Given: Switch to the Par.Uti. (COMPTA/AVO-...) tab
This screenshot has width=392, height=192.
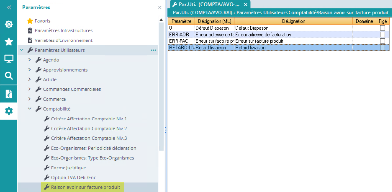Looking at the screenshot, I should (x=206, y=5).
